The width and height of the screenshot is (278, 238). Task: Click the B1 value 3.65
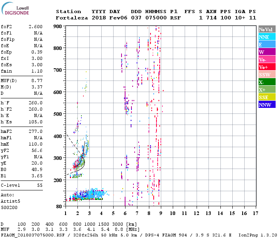pos(37,176)
